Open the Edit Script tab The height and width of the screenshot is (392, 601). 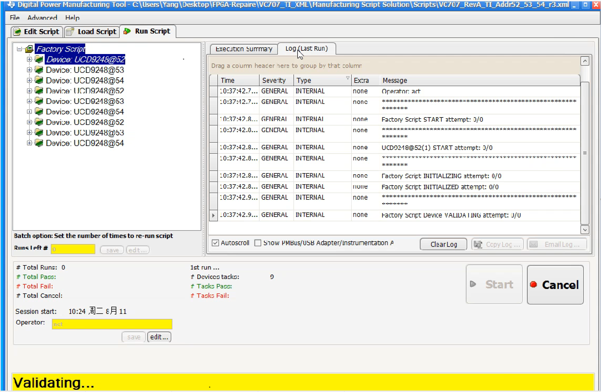(x=37, y=32)
